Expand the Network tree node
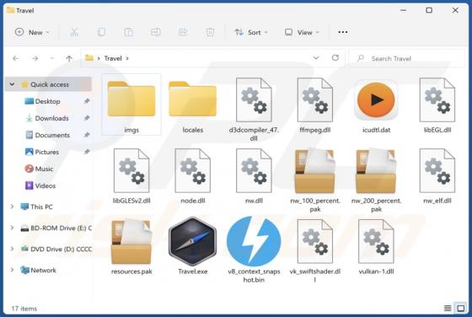 [x=12, y=270]
